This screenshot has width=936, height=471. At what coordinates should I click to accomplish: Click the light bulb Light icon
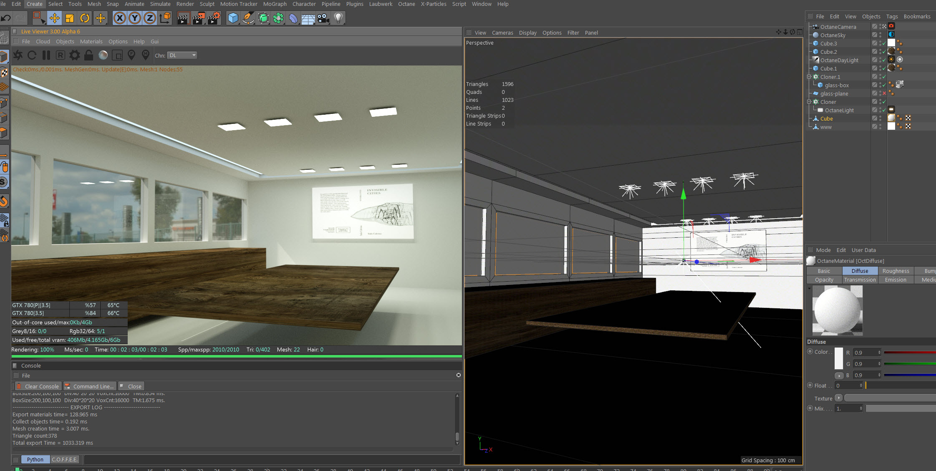coord(338,18)
